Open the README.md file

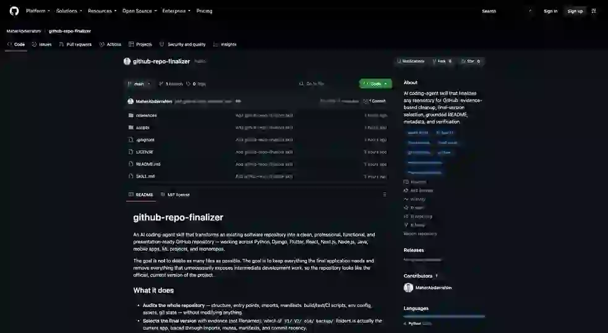coord(148,164)
